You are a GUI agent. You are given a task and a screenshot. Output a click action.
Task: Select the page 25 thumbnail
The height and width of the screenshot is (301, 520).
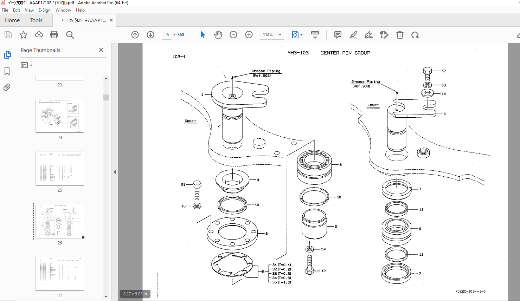(60, 168)
